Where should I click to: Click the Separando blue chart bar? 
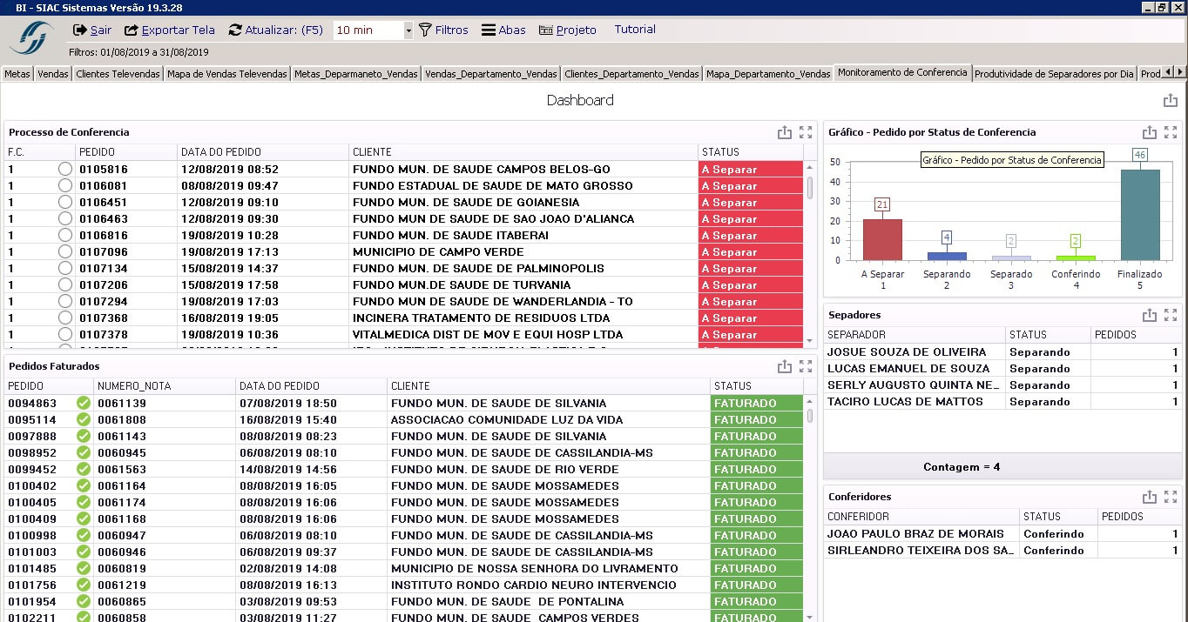tap(947, 256)
